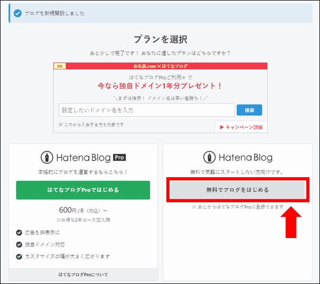Click the PR label badge
This screenshot has height=284, width=320.
click(60, 66)
